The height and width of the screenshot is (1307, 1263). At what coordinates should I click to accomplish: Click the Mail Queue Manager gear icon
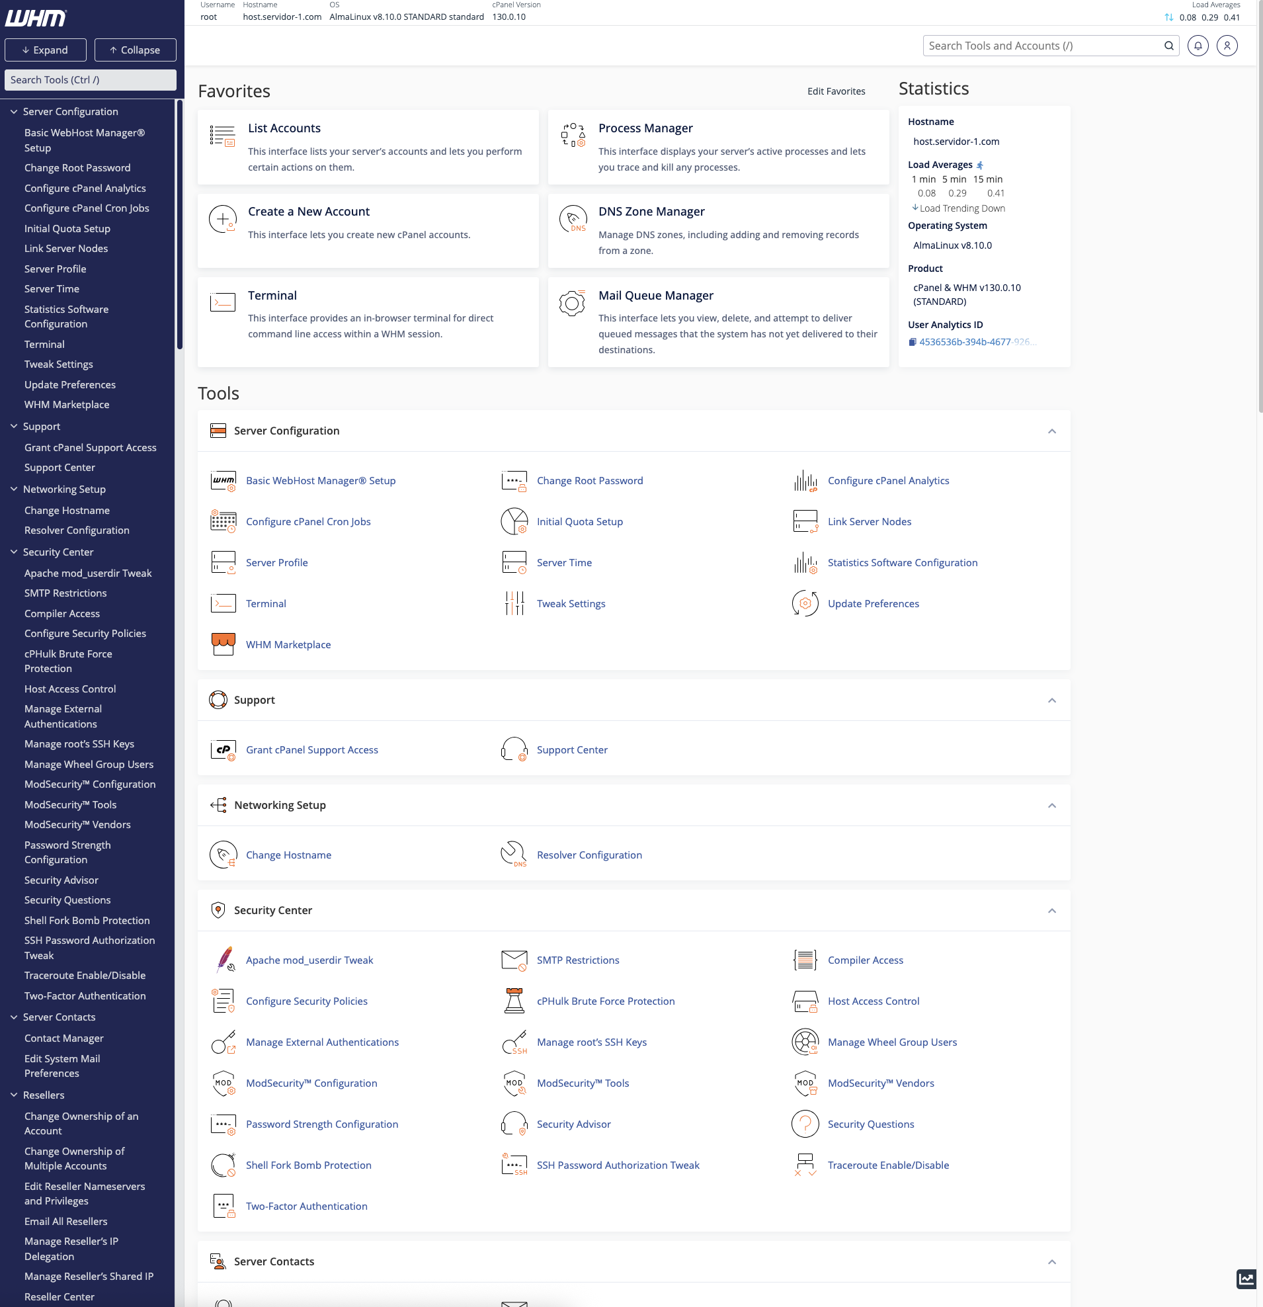pyautogui.click(x=573, y=303)
